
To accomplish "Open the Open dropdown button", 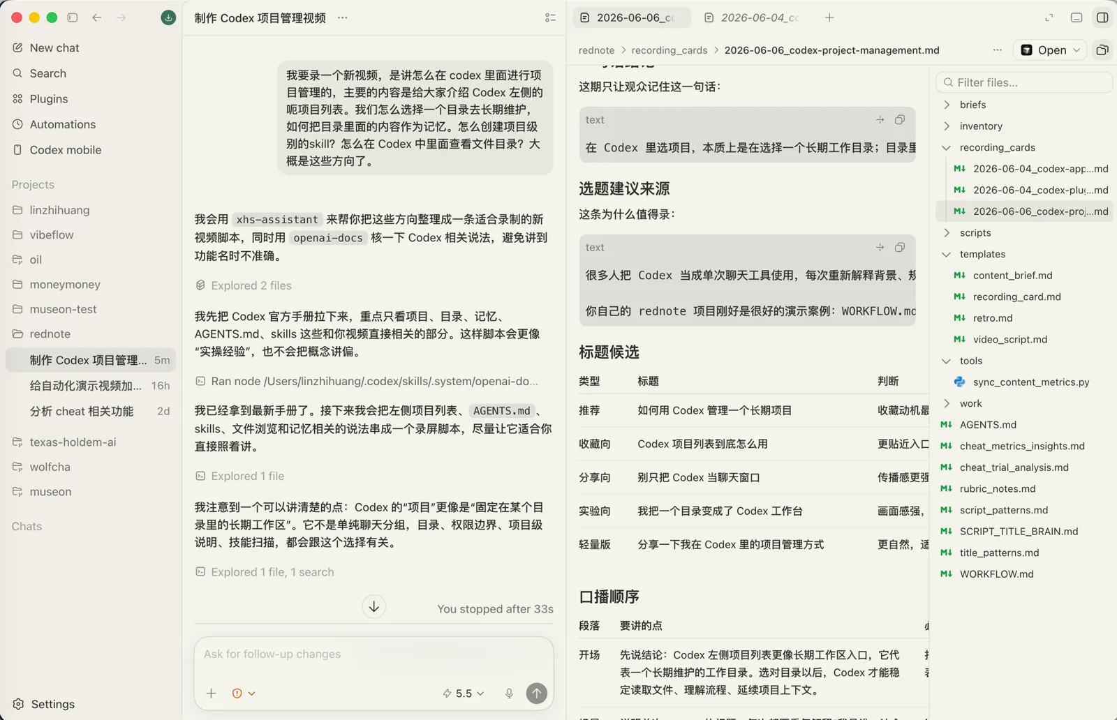I will click(x=1050, y=50).
